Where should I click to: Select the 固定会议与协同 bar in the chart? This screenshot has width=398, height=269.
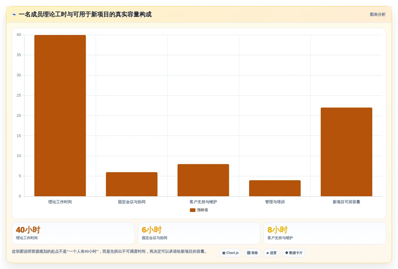tap(132, 184)
